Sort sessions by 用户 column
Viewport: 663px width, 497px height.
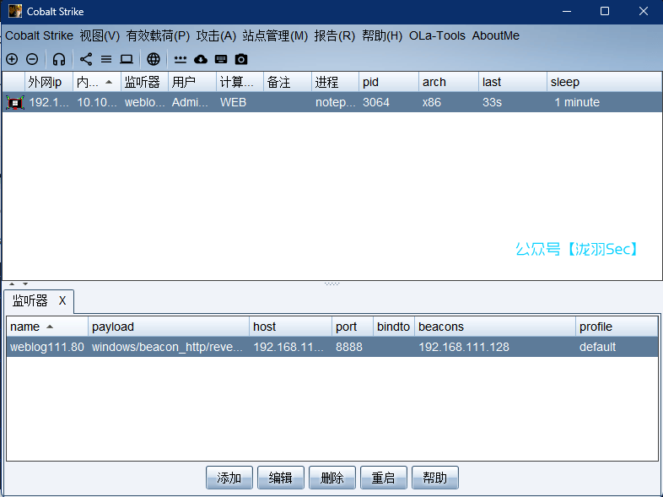(192, 82)
